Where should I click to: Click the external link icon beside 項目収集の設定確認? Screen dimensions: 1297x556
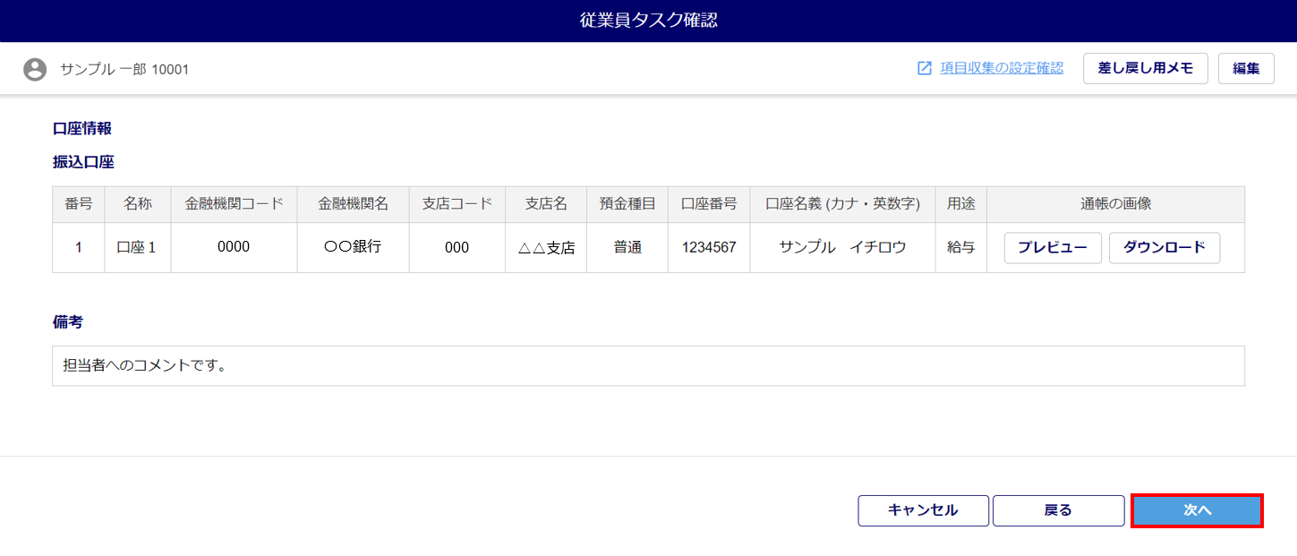925,68
